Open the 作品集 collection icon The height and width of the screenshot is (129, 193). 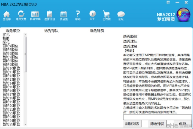[x=64, y=15]
